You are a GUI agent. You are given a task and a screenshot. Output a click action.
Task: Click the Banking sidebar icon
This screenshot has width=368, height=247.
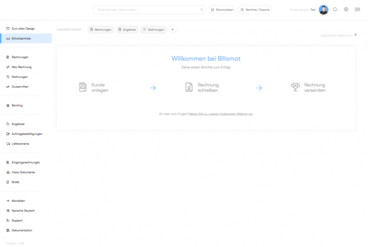click(8, 105)
